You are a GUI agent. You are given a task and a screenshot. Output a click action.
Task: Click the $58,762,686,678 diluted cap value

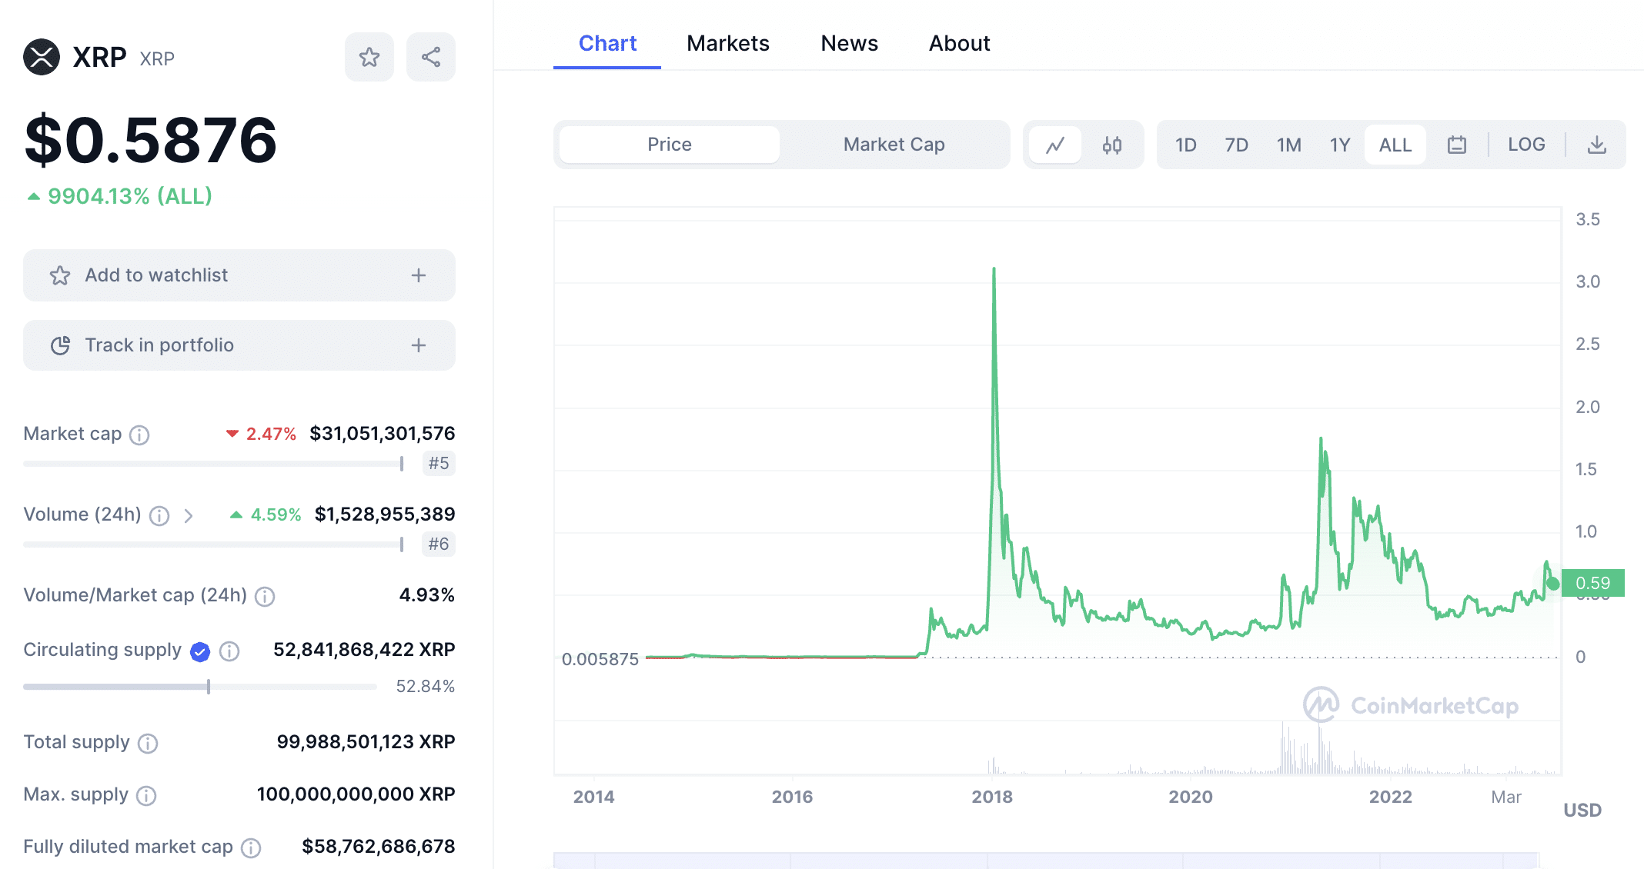pos(379,847)
